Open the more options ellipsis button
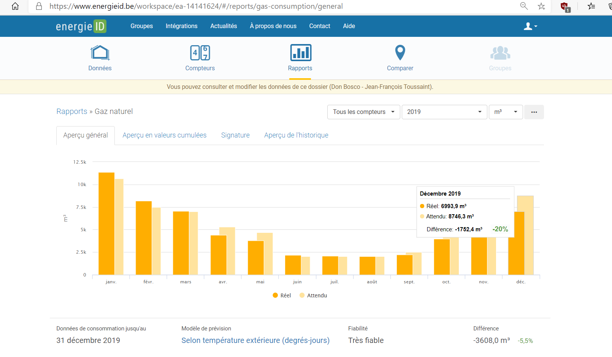612x357 pixels. pyautogui.click(x=534, y=112)
